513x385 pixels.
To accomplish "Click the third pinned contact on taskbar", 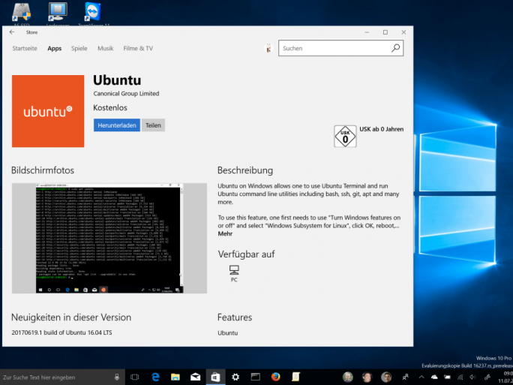I will pos(386,377).
